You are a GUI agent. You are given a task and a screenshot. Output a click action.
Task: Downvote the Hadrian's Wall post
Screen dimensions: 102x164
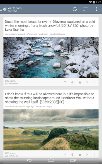click(72, 155)
